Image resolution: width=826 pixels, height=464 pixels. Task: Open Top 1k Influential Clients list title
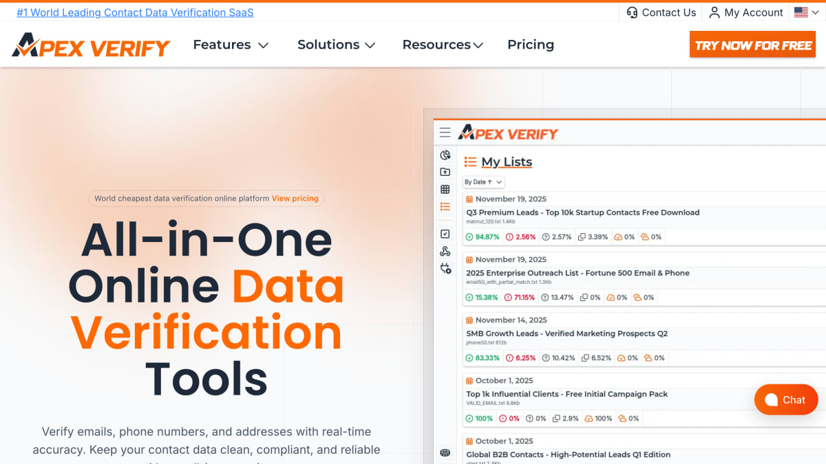click(567, 394)
